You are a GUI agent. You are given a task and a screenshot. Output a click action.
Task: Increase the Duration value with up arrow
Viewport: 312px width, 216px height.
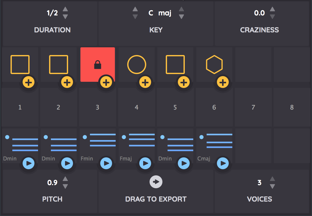coord(65,9)
